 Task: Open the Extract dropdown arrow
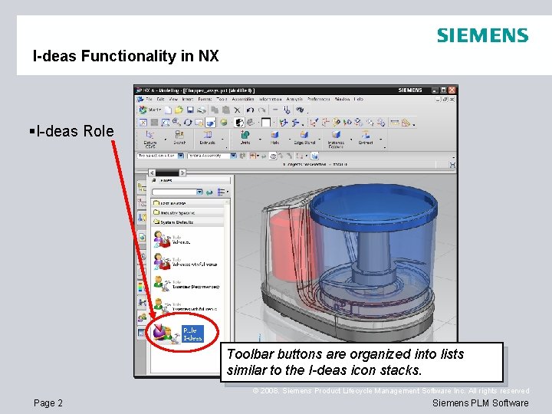tap(380, 140)
